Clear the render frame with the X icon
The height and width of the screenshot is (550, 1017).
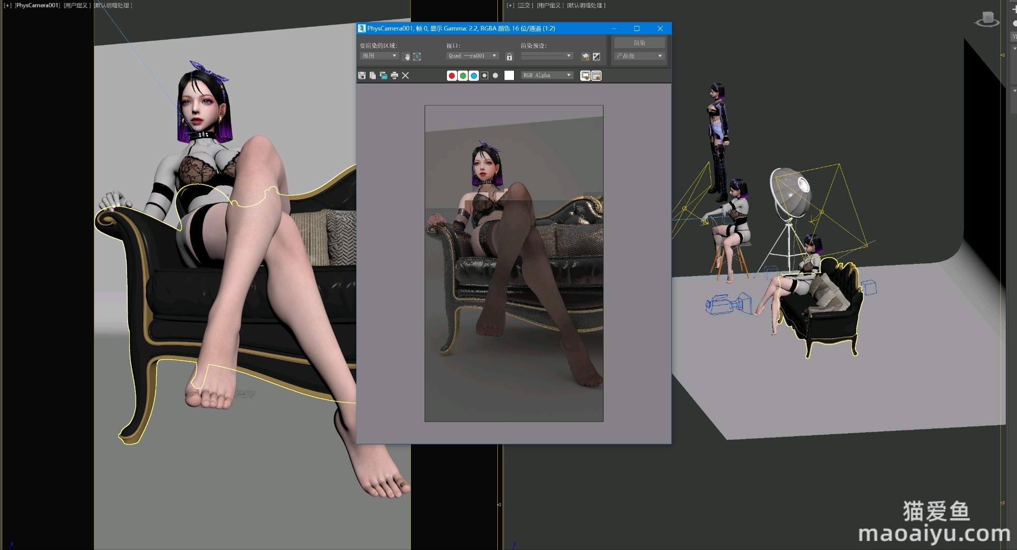pos(405,75)
